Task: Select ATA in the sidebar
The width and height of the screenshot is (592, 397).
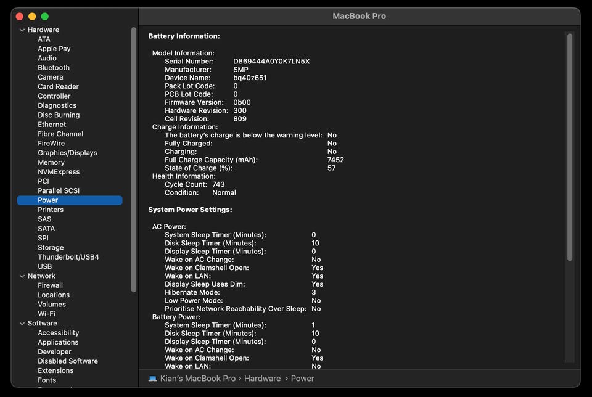Action: (x=44, y=39)
